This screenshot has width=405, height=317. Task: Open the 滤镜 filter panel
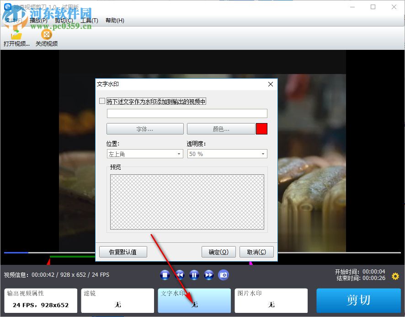[x=117, y=301]
